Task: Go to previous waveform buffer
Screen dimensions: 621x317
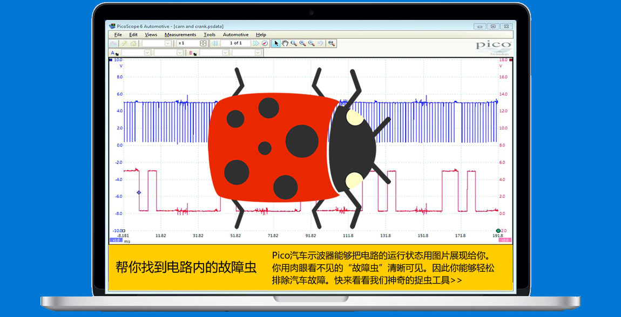Action: [215, 43]
